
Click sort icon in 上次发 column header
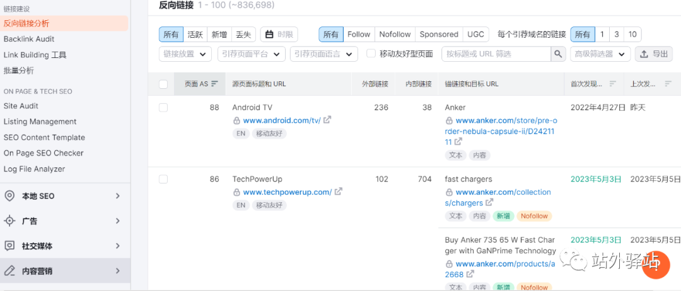point(668,84)
